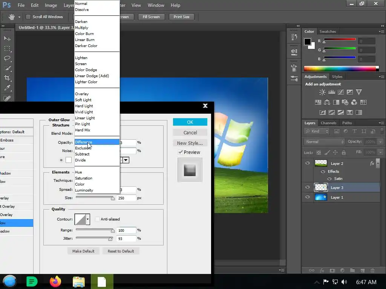
Task: Open the Hand tool preset picker arrow
Action: pyautogui.click(x=19, y=17)
